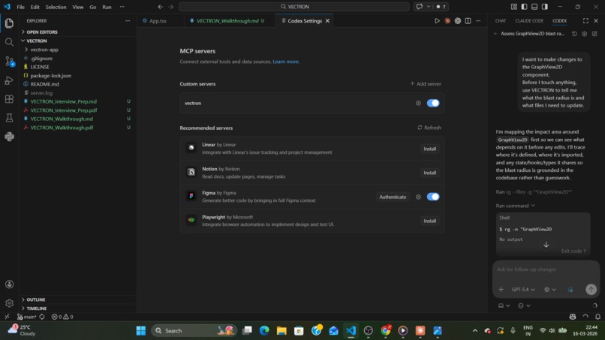
Task: Open the Explorer view in activity bar
Action: (9, 23)
